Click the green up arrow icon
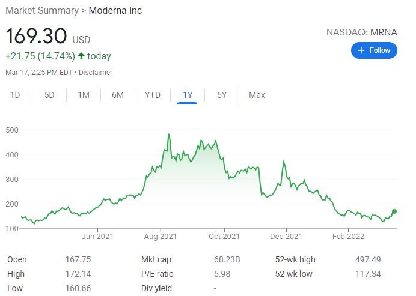This screenshot has width=416, height=296. click(81, 56)
